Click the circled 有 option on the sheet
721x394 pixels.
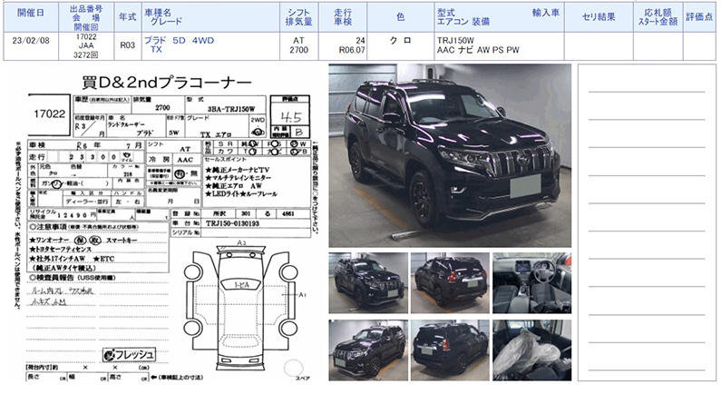tap(180, 174)
